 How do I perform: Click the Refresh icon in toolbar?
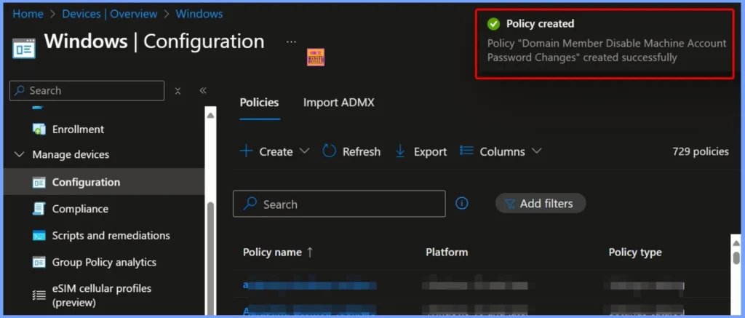click(330, 151)
